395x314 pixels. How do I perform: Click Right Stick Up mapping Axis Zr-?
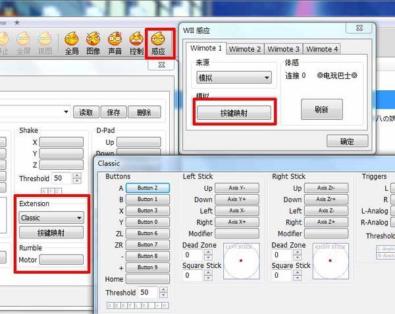327,188
